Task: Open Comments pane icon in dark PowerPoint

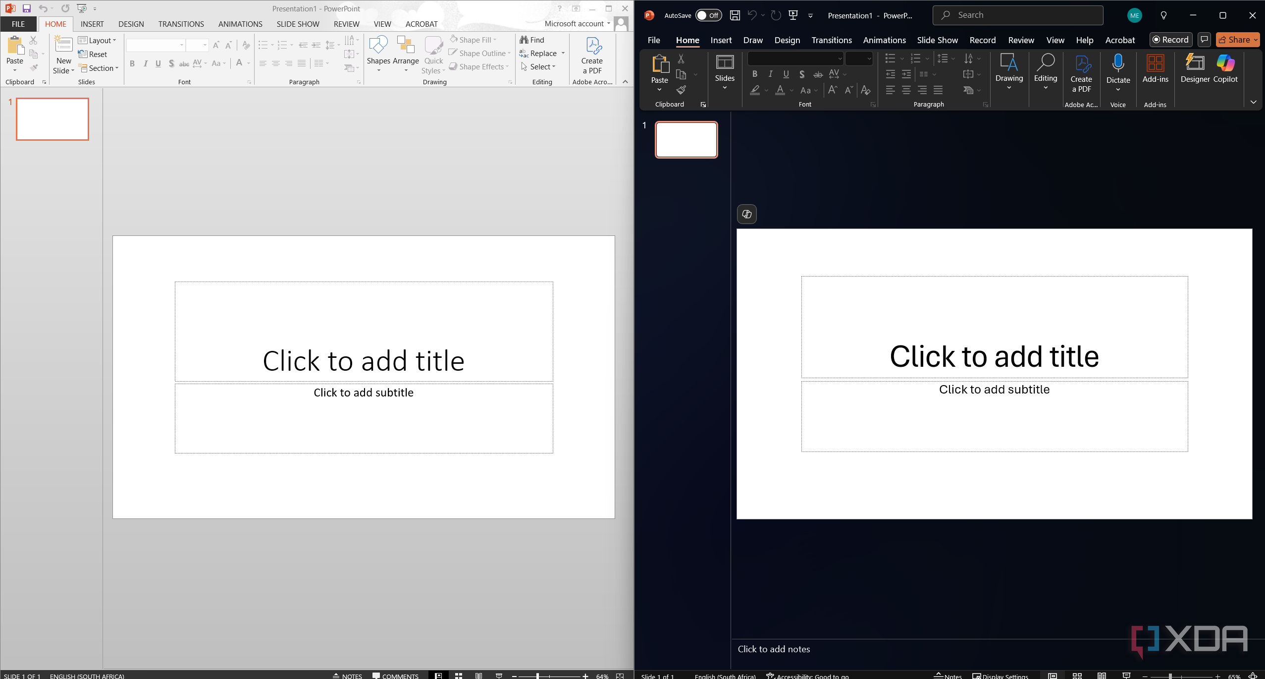Action: click(1204, 40)
